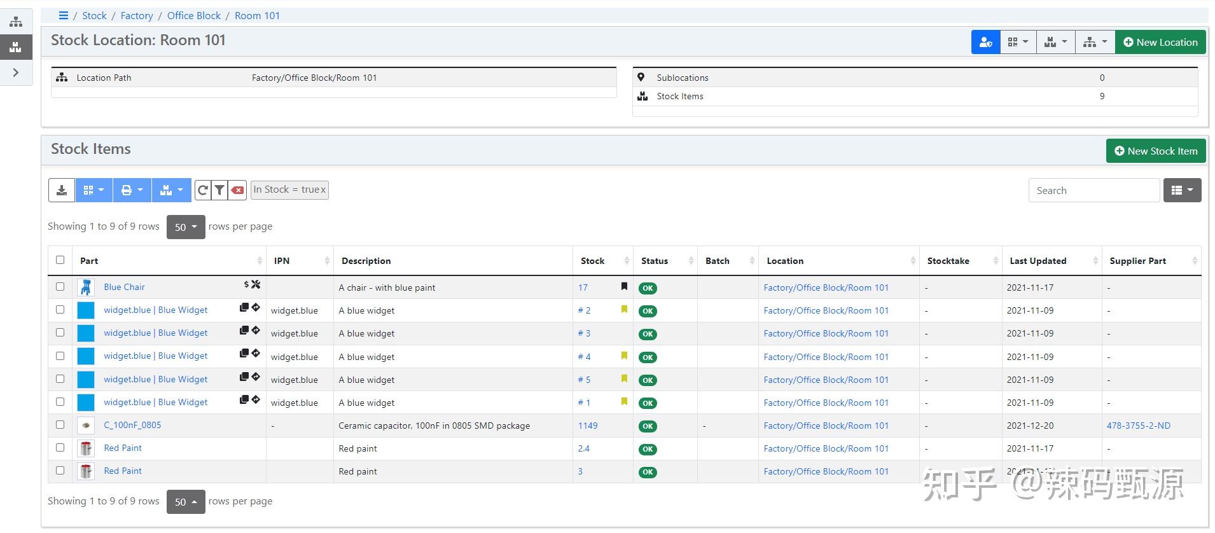Image resolution: width=1215 pixels, height=533 pixels.
Task: Clear all filters with red delete icon
Action: (x=237, y=190)
